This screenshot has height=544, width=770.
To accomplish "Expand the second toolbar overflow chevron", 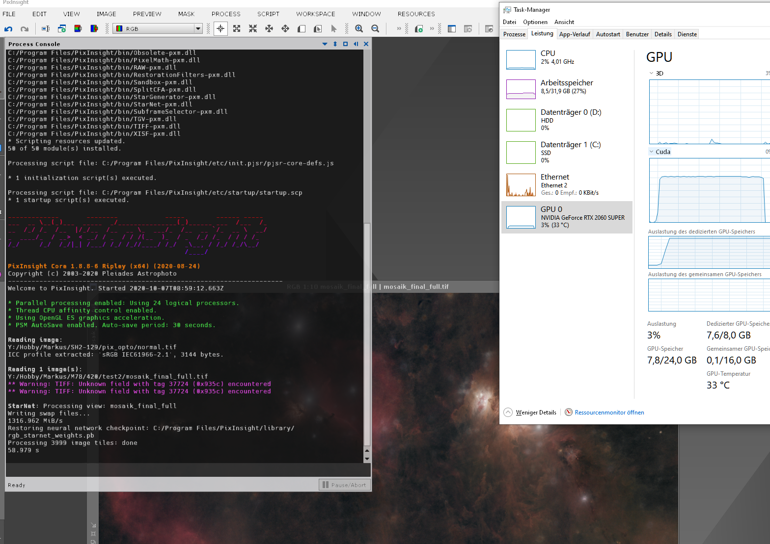I will point(432,28).
